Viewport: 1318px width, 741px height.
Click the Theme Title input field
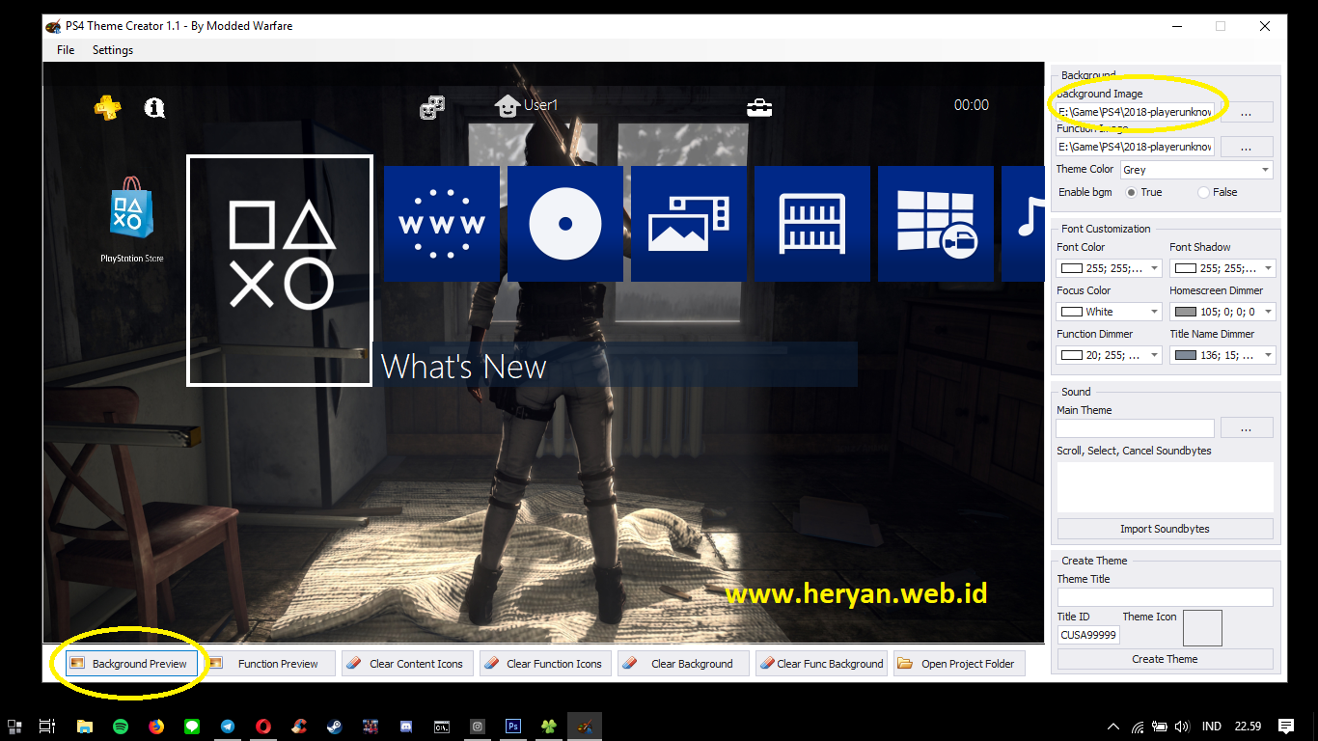tap(1166, 597)
